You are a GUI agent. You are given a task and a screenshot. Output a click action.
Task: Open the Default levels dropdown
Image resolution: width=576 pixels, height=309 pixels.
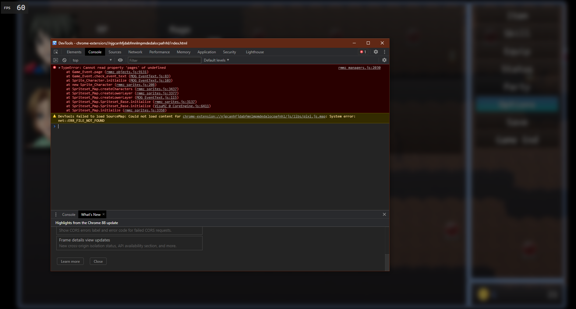pyautogui.click(x=216, y=60)
